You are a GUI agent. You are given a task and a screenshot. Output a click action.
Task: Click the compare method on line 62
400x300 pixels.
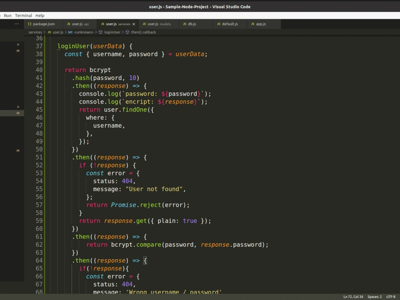[x=149, y=245]
